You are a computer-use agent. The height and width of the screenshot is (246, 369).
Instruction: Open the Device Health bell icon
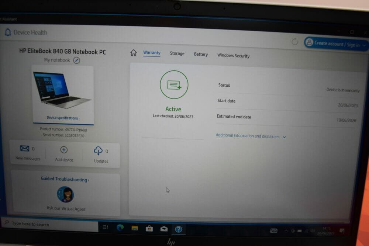point(8,32)
